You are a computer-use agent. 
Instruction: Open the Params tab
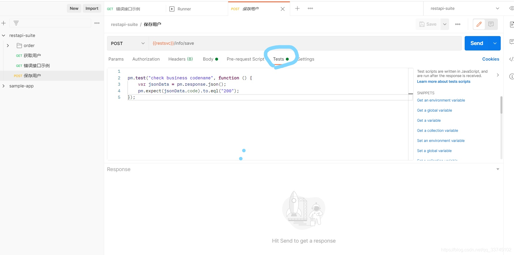pyautogui.click(x=116, y=59)
